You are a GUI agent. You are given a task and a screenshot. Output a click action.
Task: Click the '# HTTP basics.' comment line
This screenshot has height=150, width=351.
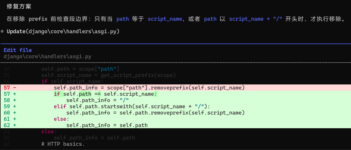pos(63,144)
